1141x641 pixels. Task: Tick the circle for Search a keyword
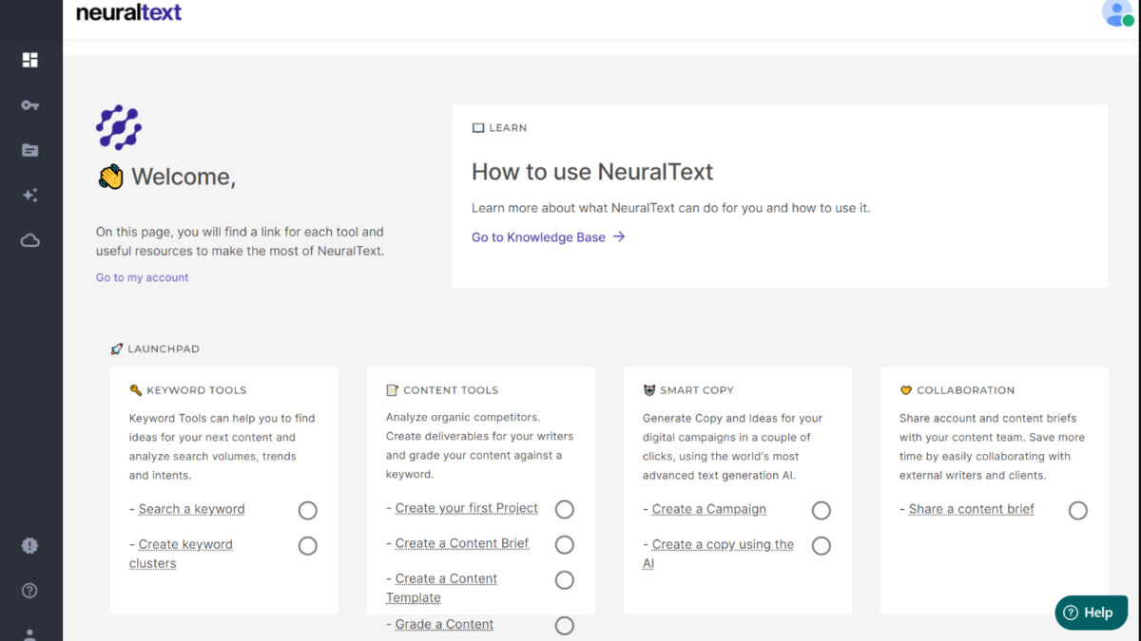coord(308,511)
